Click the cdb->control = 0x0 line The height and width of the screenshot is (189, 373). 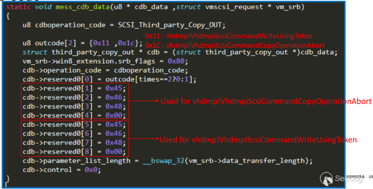(61, 170)
